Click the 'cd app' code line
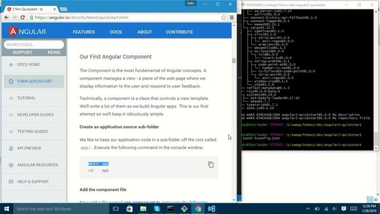Screen dimensions: 380x214 click(x=99, y=171)
